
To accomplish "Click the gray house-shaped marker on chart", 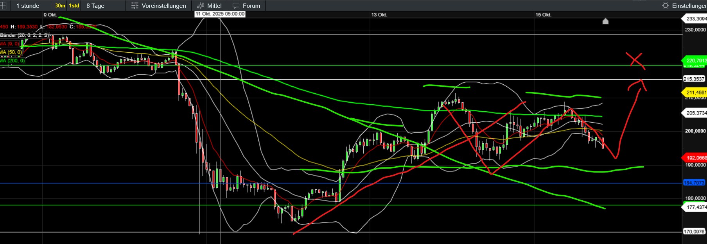I will click(x=605, y=21).
